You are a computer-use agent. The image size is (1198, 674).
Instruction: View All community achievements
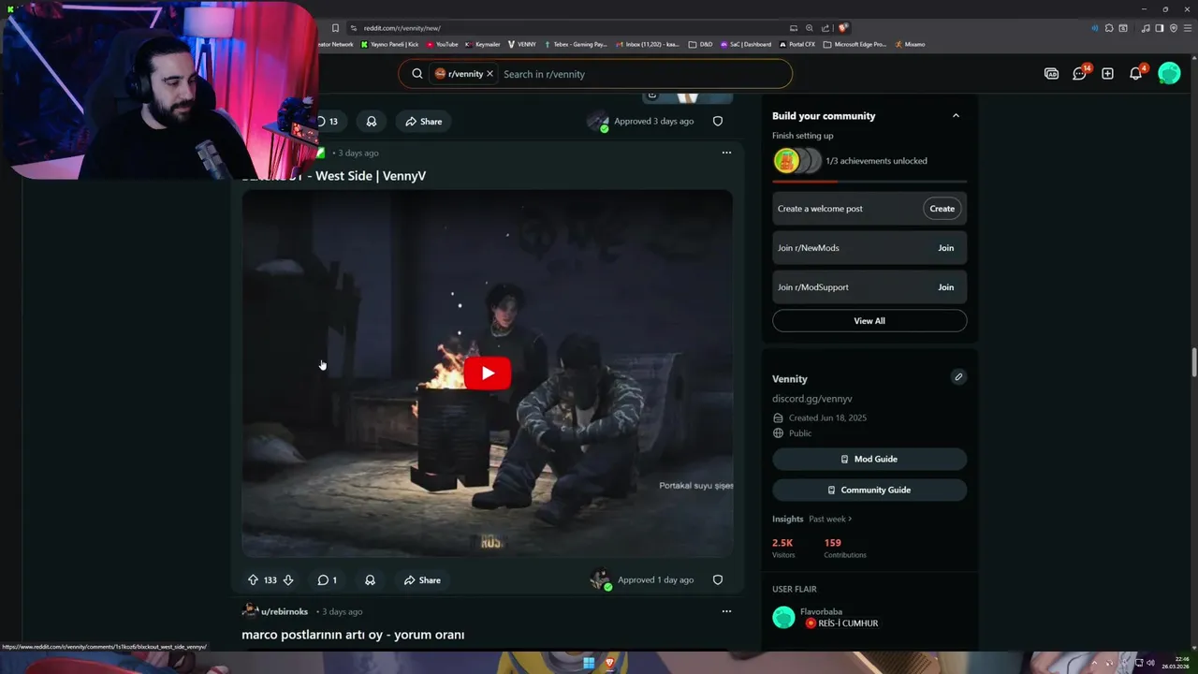click(869, 321)
